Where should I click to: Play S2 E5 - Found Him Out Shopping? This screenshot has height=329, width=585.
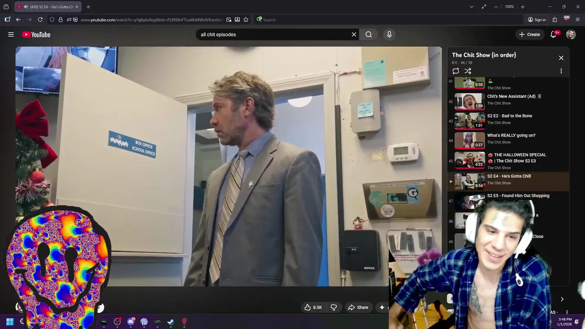tap(518, 196)
